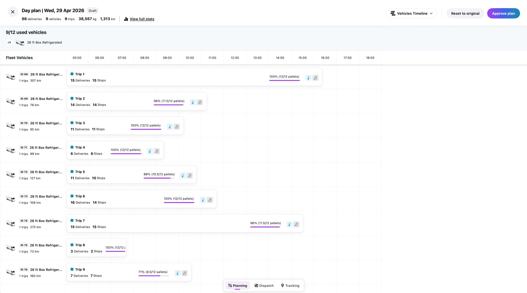Click truck icon for vehicle ID 72
The height and width of the screenshot is (293, 527).
coord(11,175)
